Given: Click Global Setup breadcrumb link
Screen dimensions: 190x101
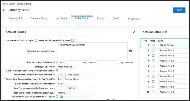Looking at the screenshot, I should tap(8, 4).
